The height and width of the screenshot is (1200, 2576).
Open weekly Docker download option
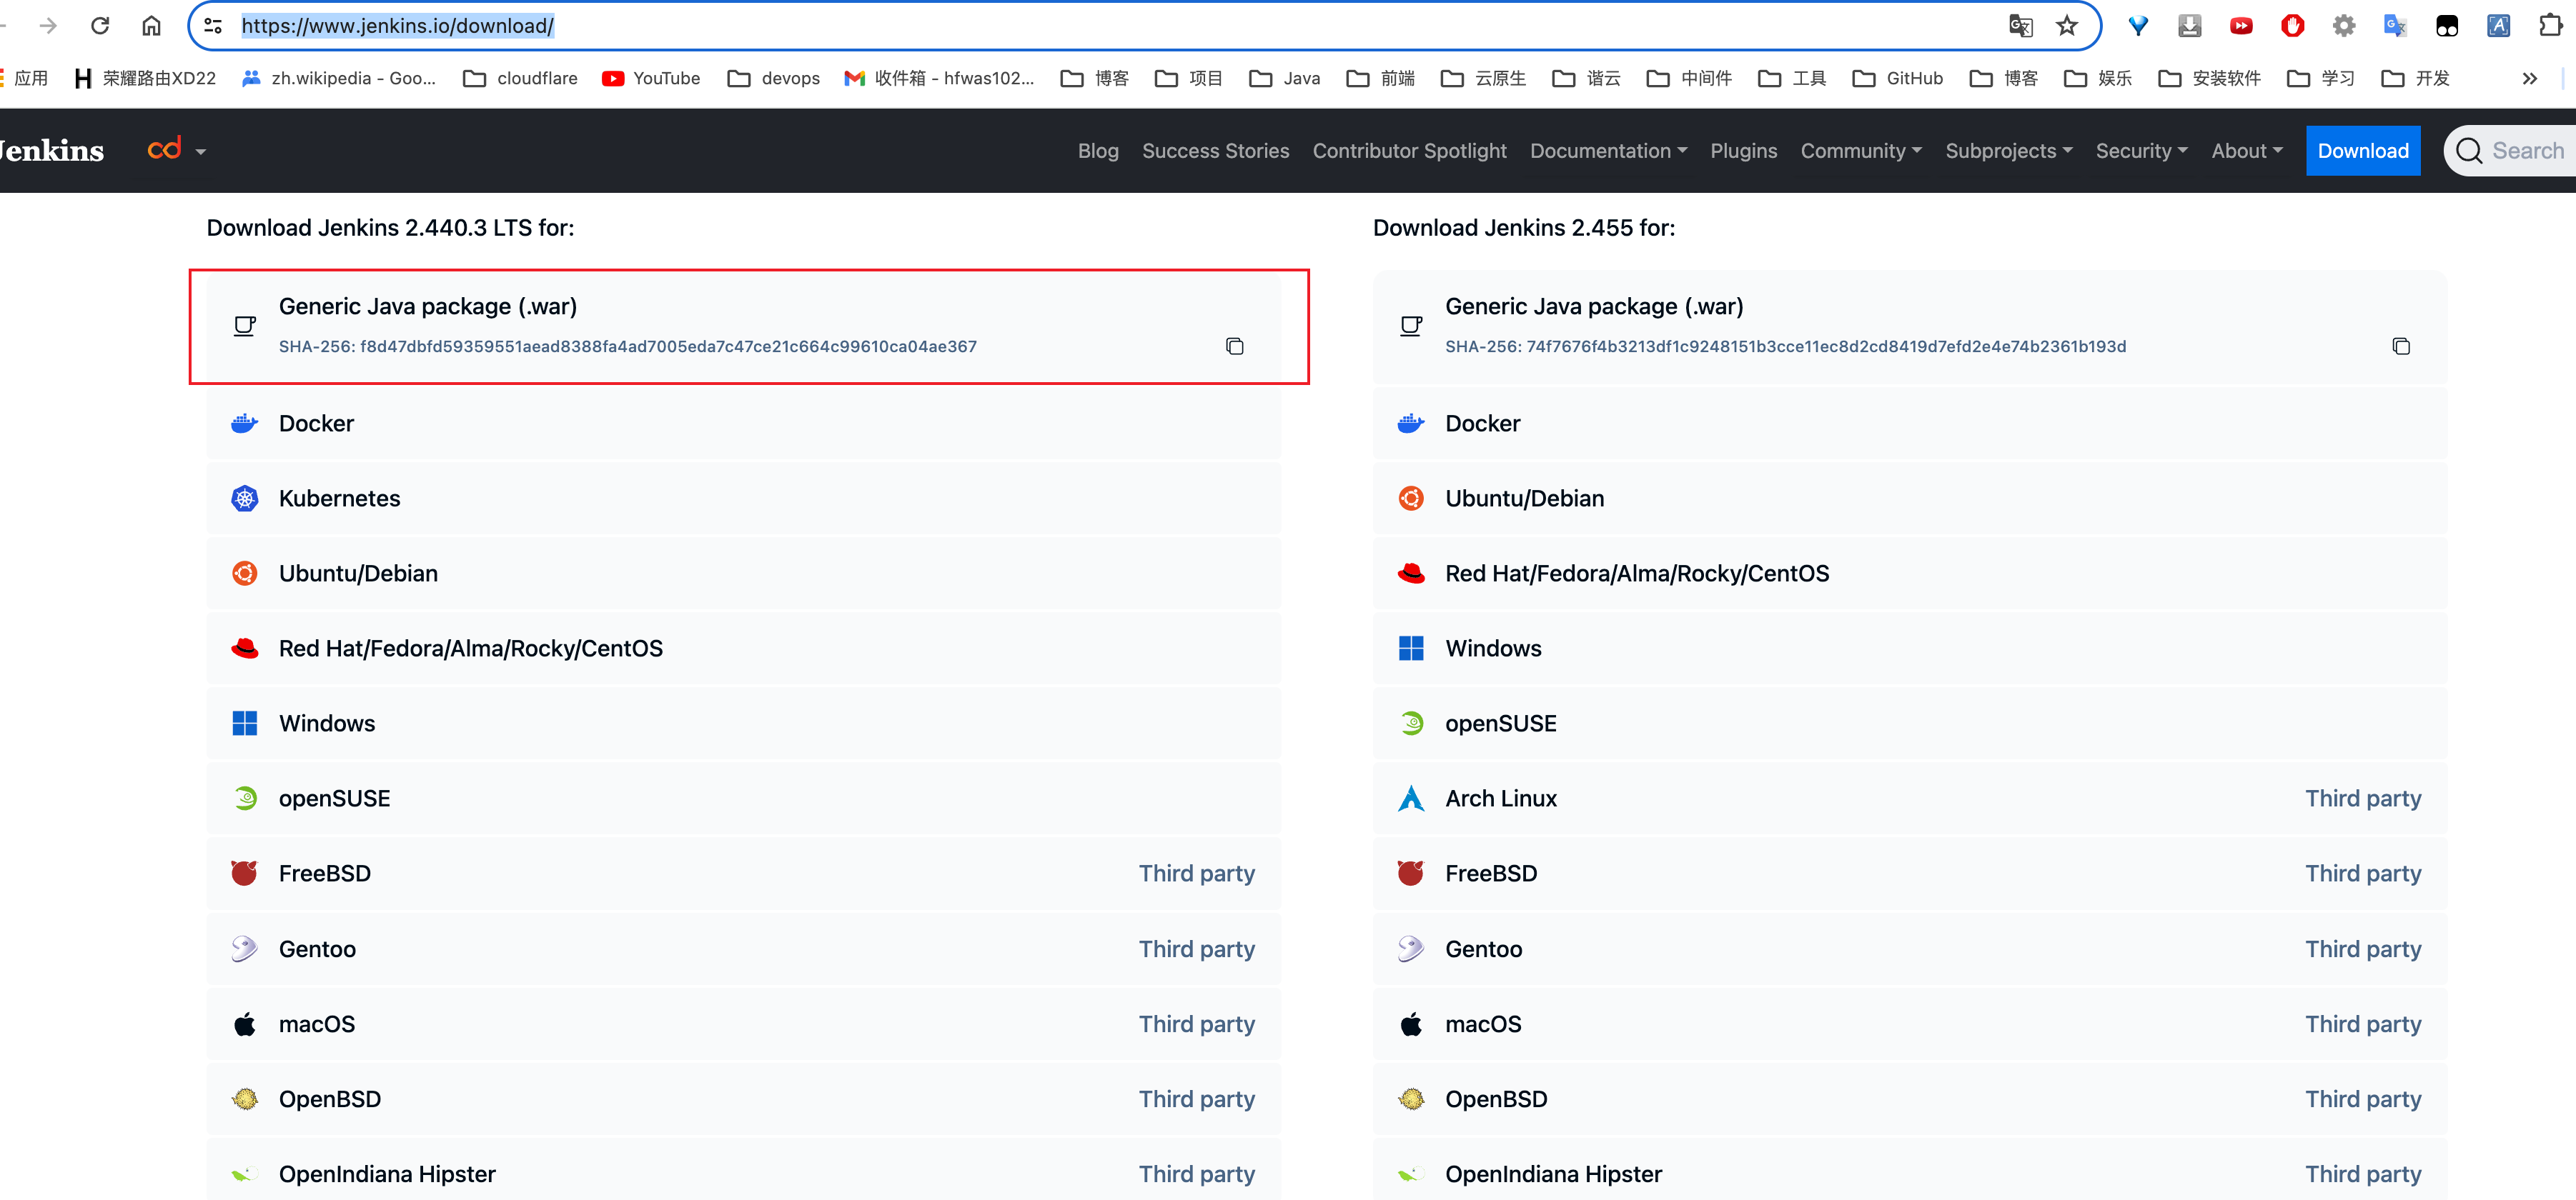pos(1909,424)
